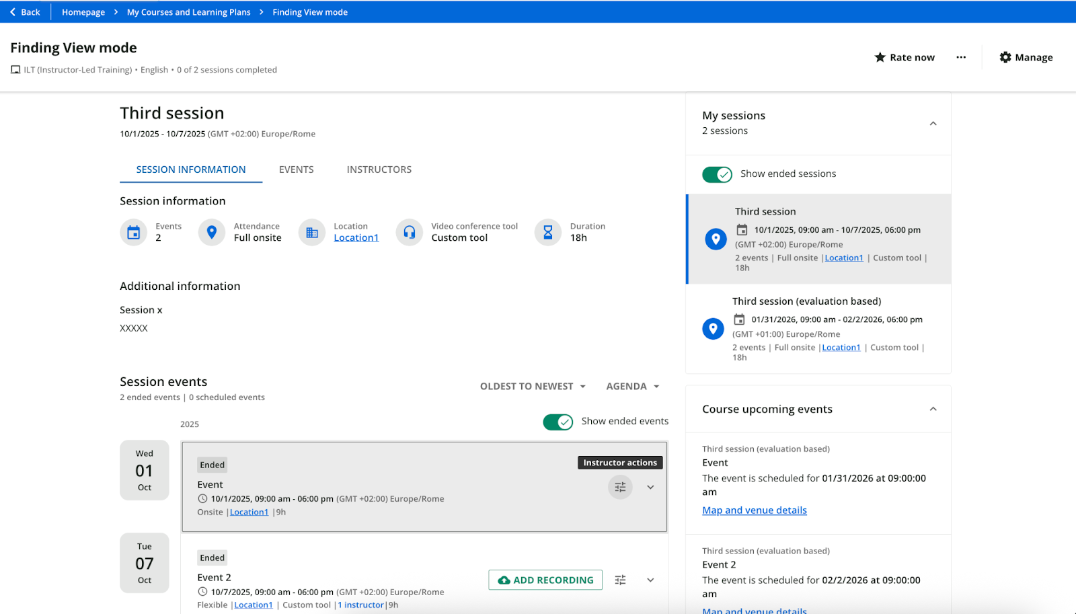
Task: Collapse the My sessions panel
Action: 933,124
